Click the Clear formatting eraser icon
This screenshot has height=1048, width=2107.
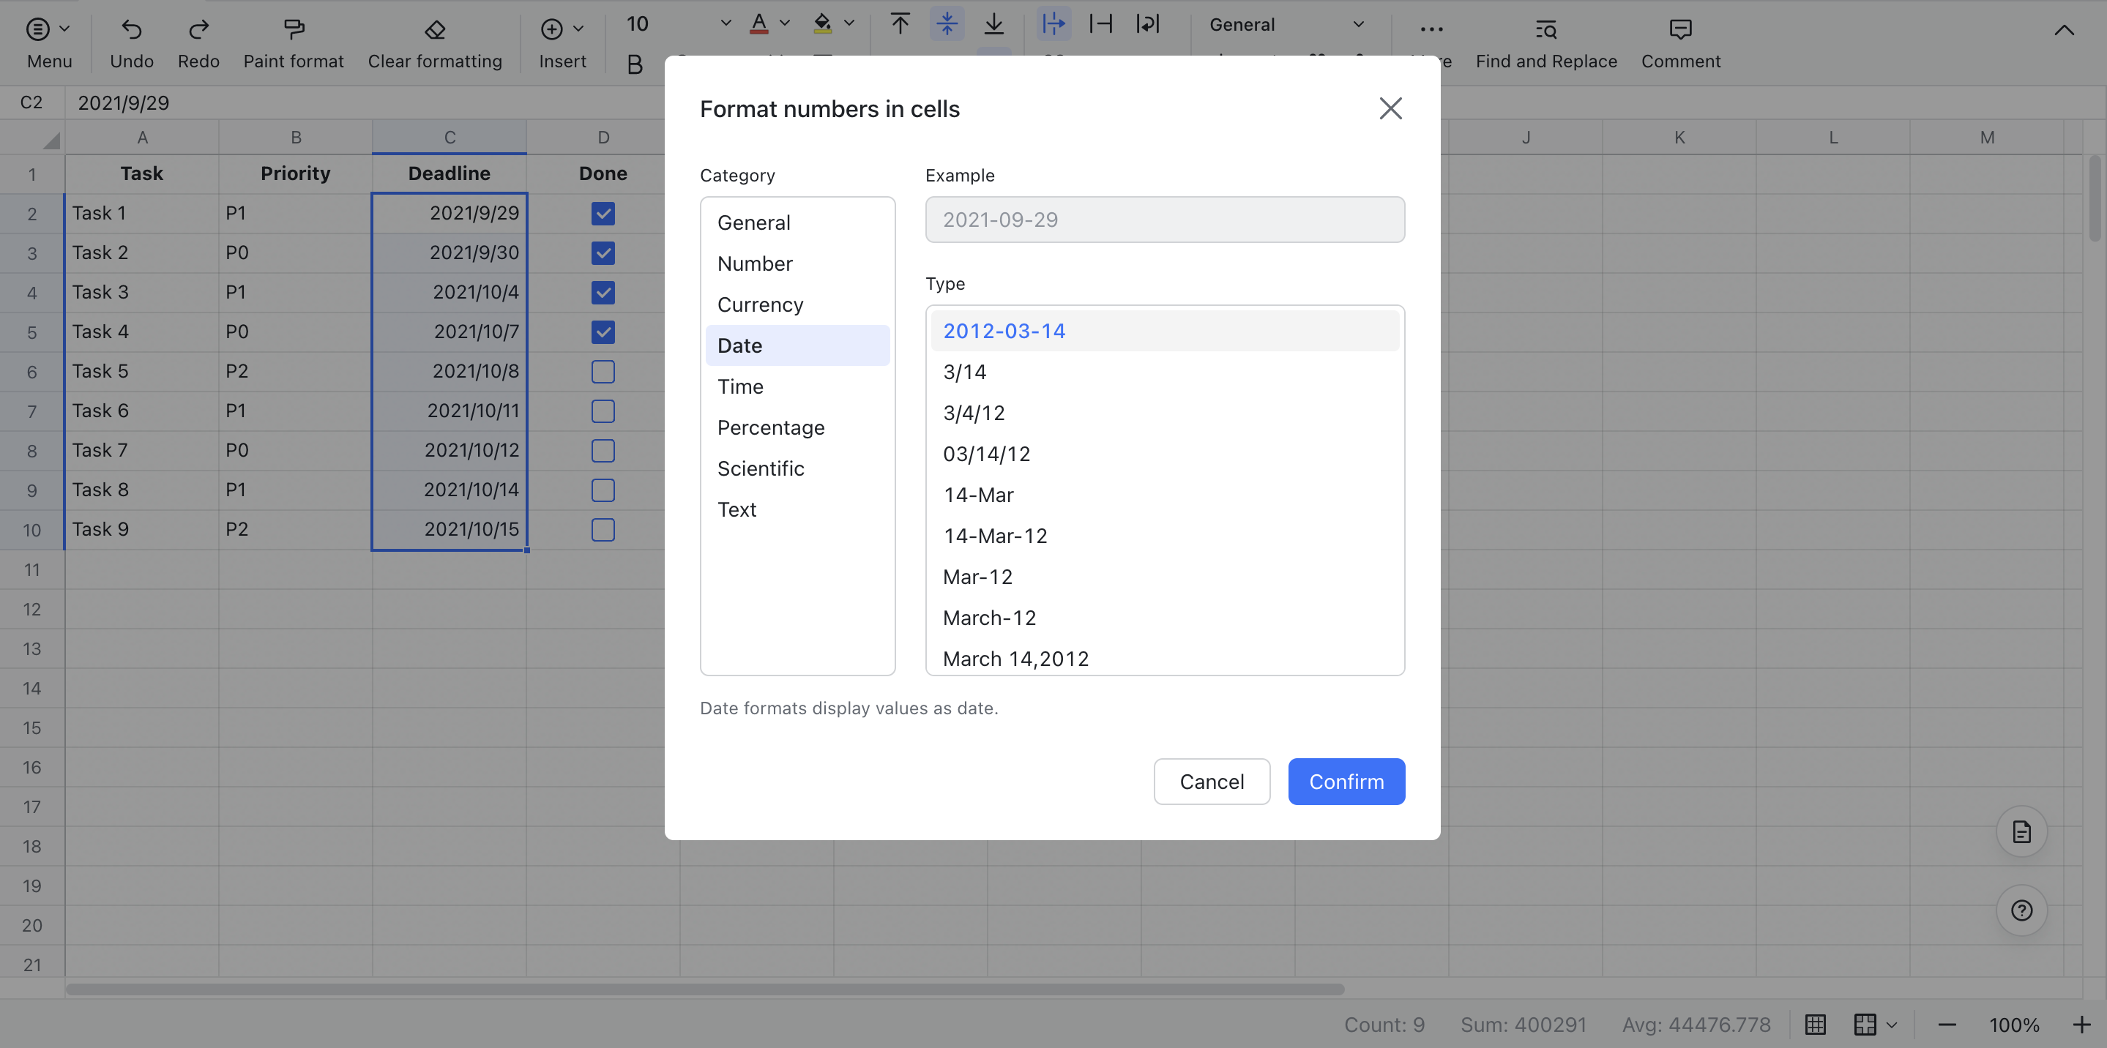click(x=434, y=29)
